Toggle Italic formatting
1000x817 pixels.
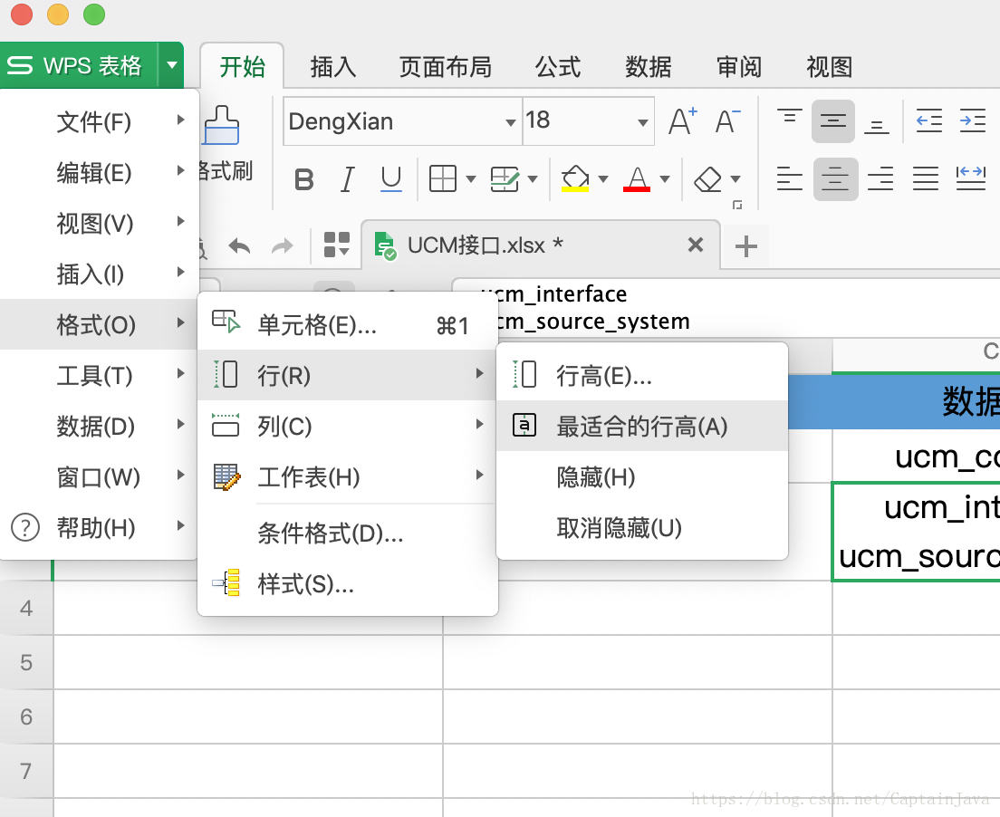(348, 179)
